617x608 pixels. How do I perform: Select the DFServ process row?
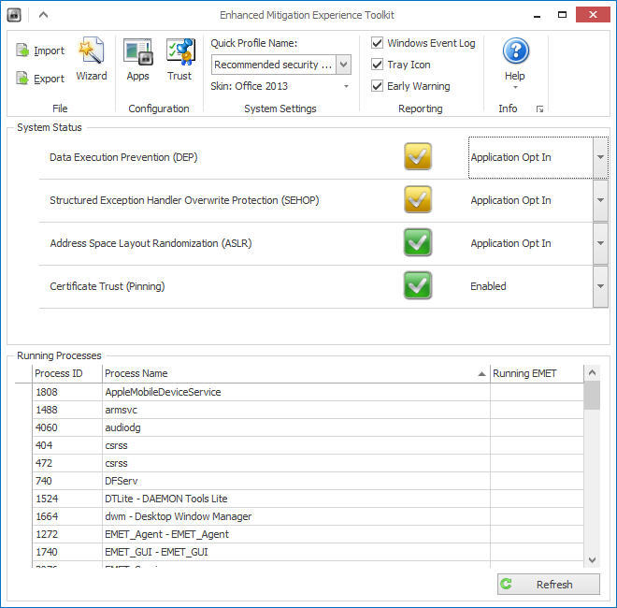308,481
